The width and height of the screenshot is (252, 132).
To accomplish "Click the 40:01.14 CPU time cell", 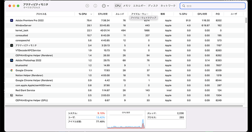I will [105, 31].
